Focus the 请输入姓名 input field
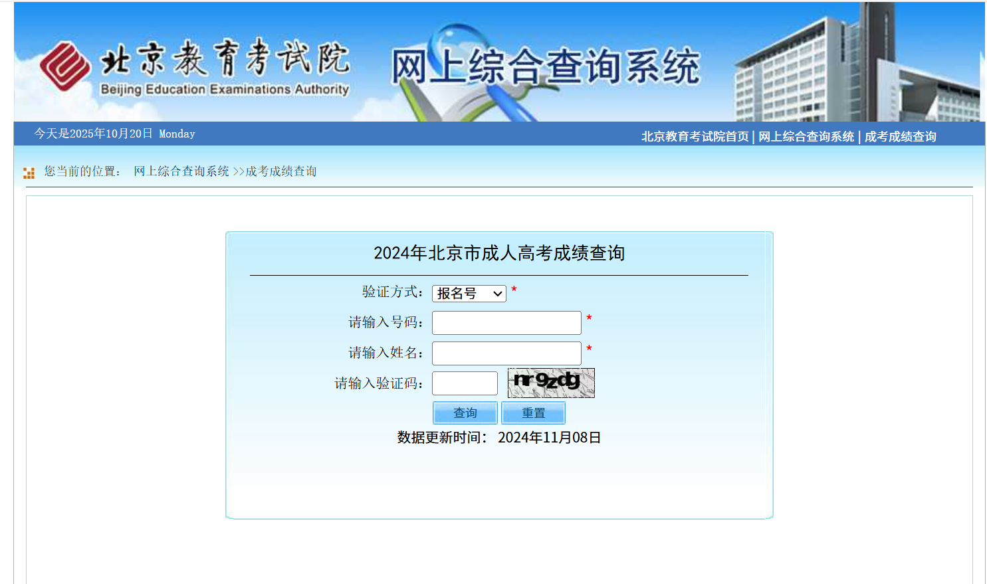The height and width of the screenshot is (584, 987). (x=506, y=353)
